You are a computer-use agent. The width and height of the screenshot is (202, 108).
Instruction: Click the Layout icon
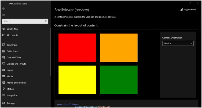(4, 70)
